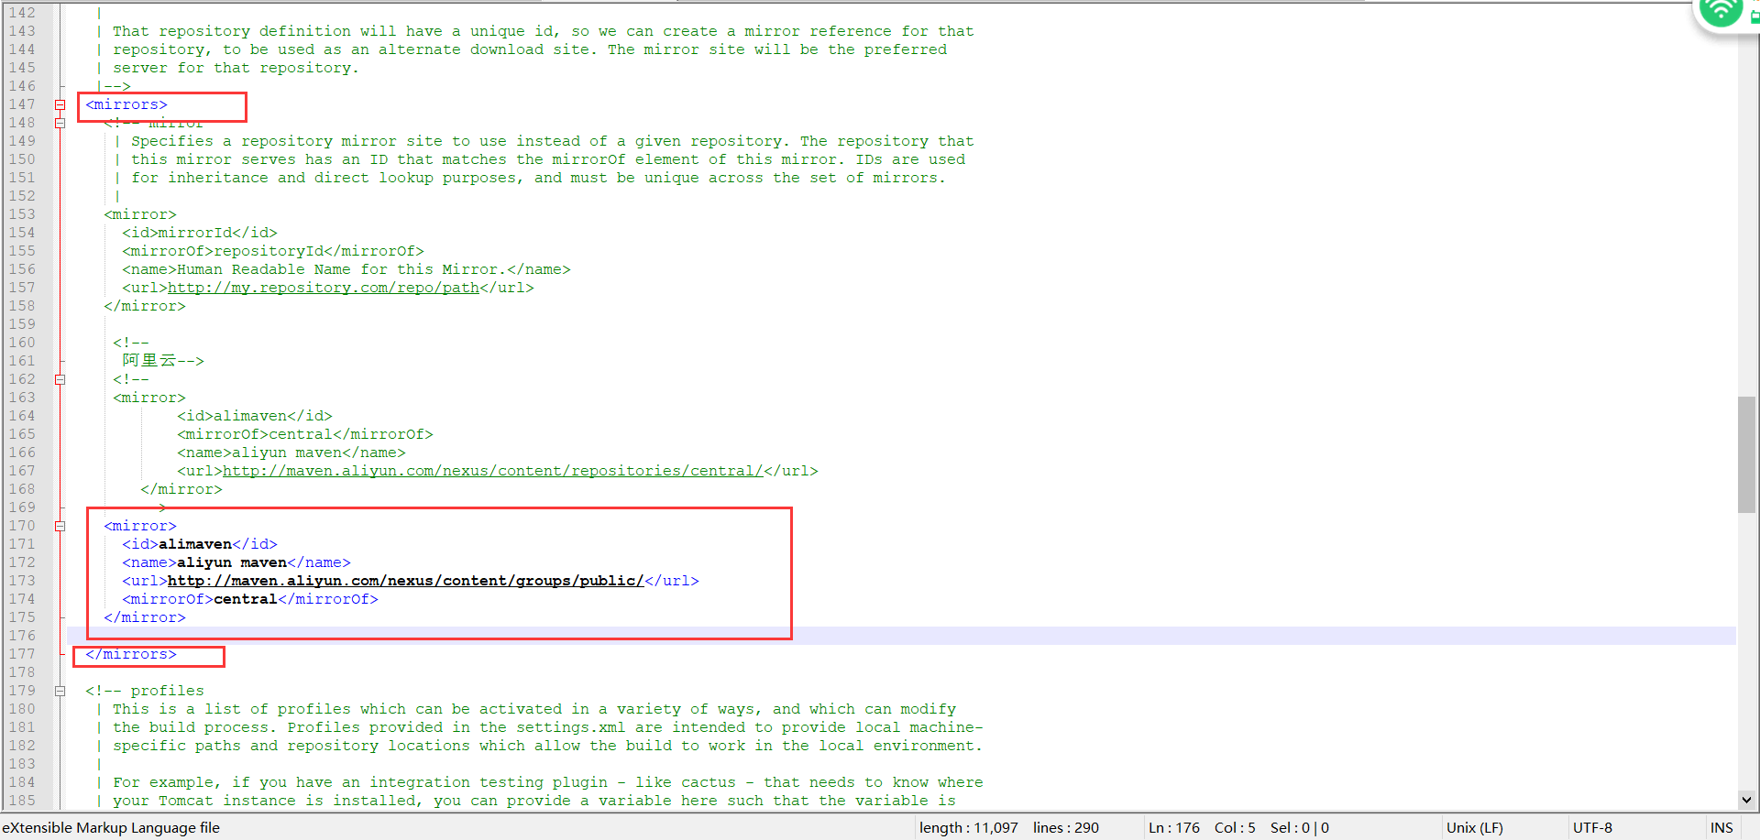Click line number 153 in the margin
Viewport: 1760px width, 840px height.
22,214
